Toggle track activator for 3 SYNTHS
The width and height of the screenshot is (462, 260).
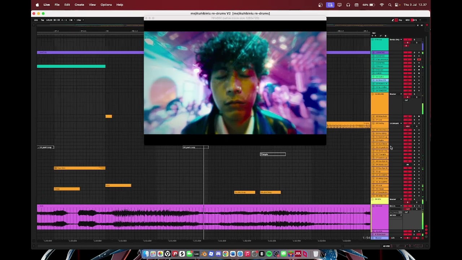pos(407,52)
